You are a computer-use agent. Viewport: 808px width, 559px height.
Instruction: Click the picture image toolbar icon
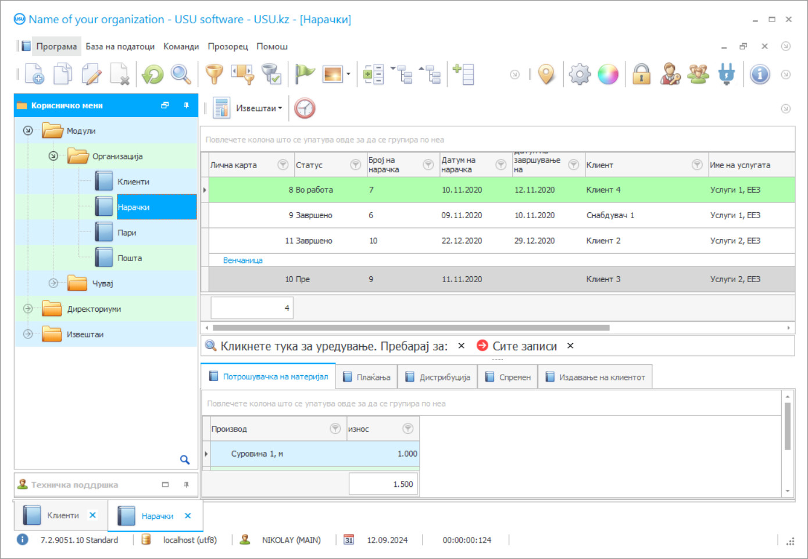click(333, 74)
